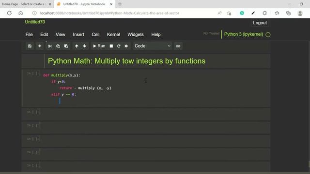Refresh the page in the browser
The width and height of the screenshot is (310, 174).
[x=9, y=13]
